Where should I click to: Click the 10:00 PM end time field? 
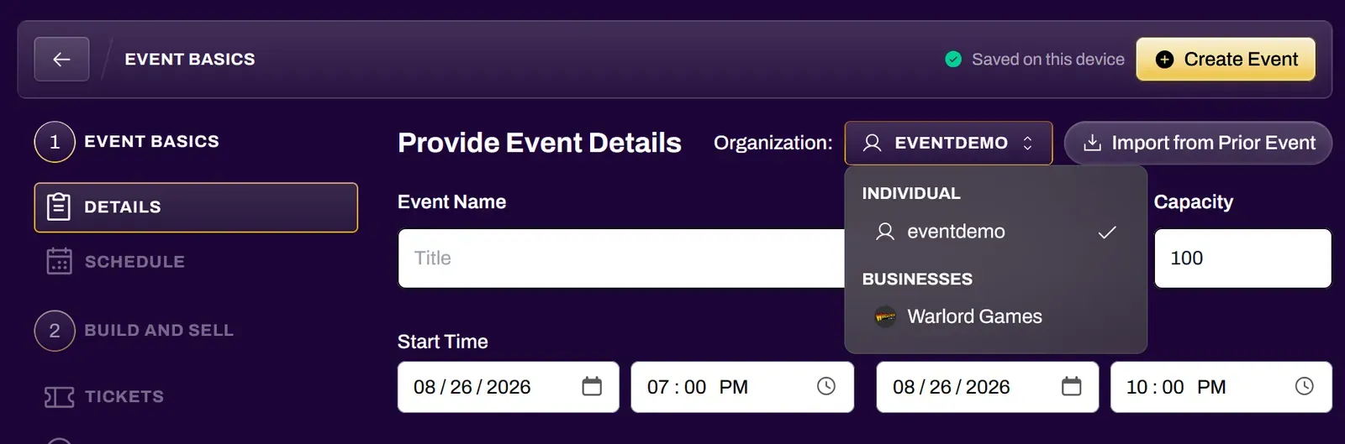[1221, 387]
